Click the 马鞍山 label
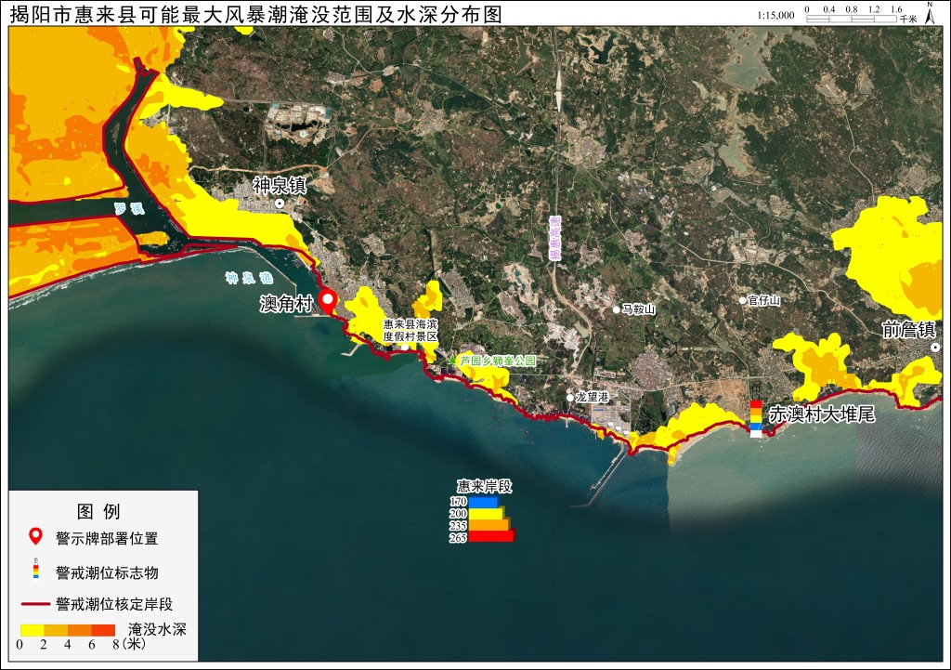 (x=639, y=309)
